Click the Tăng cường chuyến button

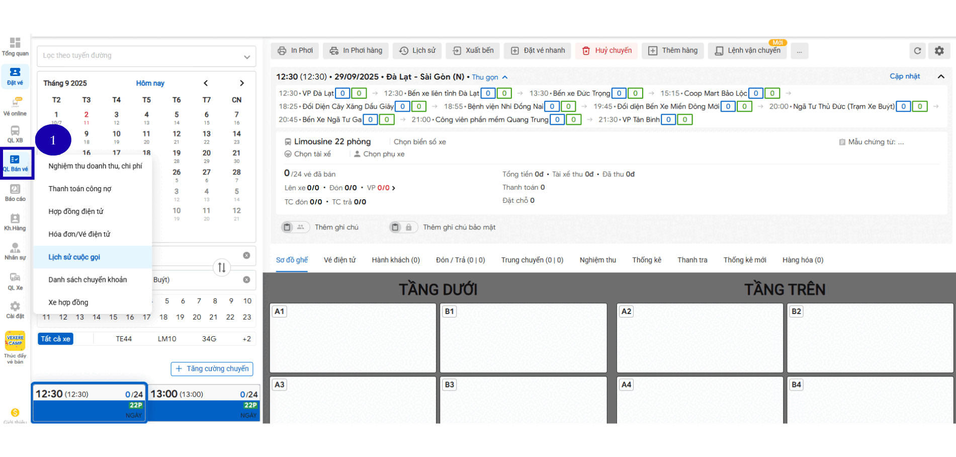click(212, 369)
